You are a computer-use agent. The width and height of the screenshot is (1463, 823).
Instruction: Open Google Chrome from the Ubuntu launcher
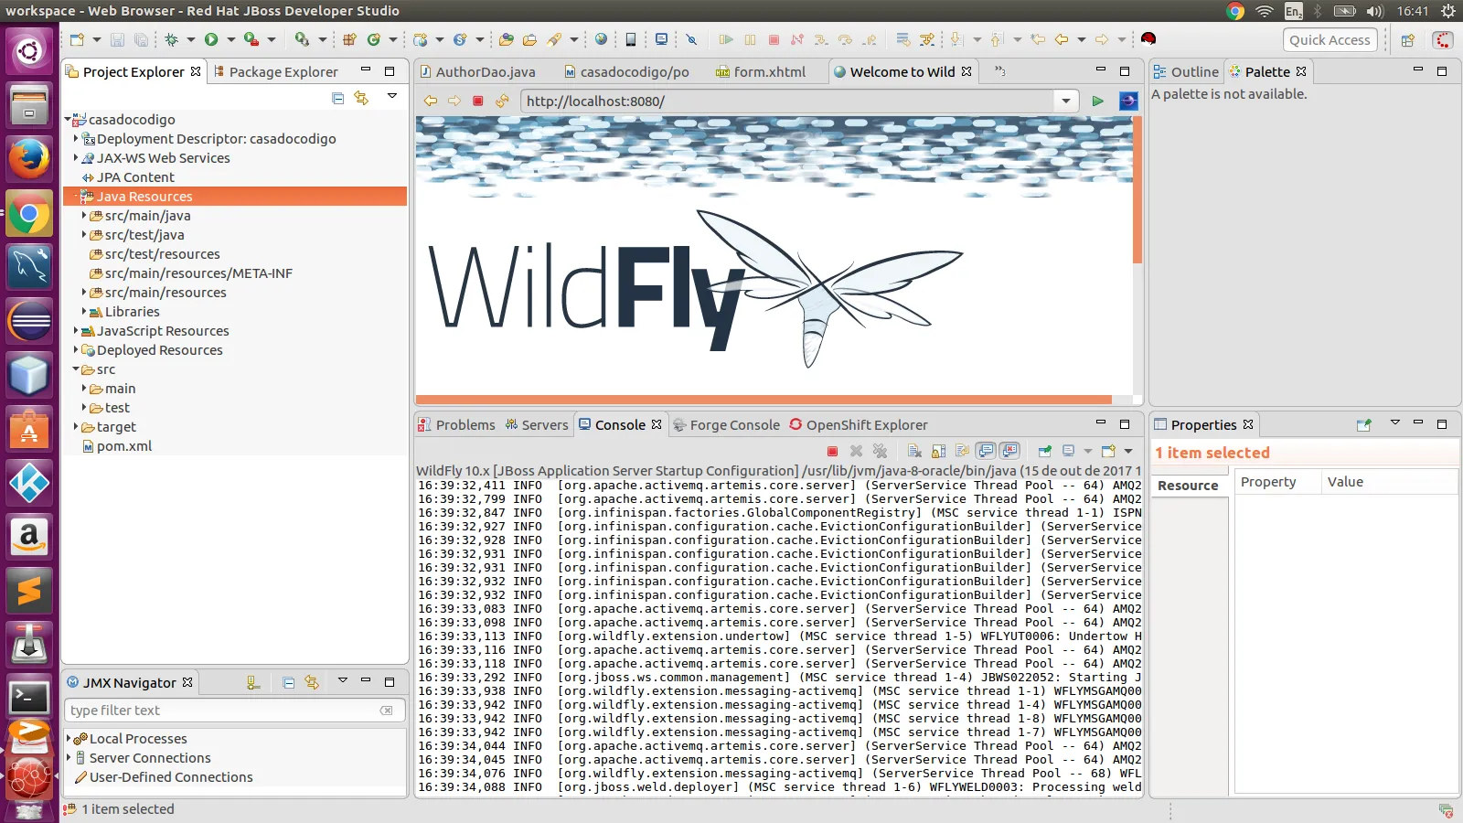pos(29,215)
